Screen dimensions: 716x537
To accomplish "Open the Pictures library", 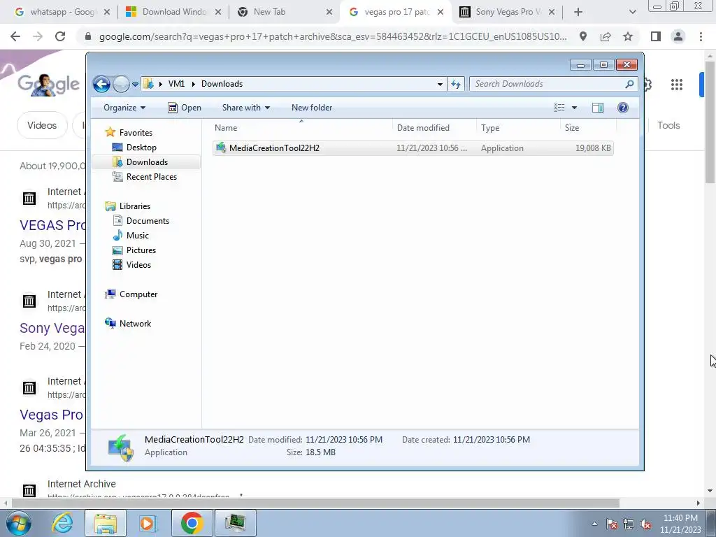I will point(134,250).
